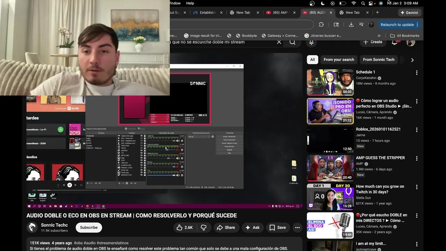Show more filter chips with right chevron
This screenshot has width=446, height=251.
click(412, 60)
